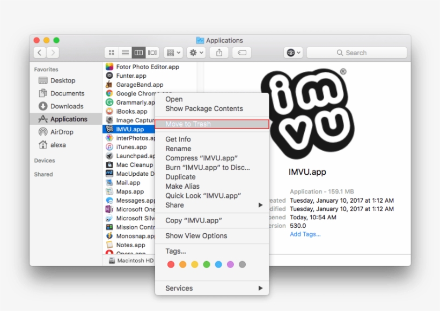Click the Mail app icon
This screenshot has width=440, height=311.
(109, 182)
